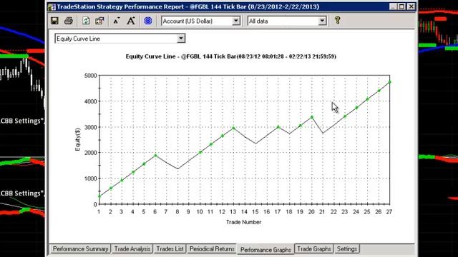Viewport: 458px width, 257px height.
Task: Select the Performance Graphs tab
Action: 265,250
